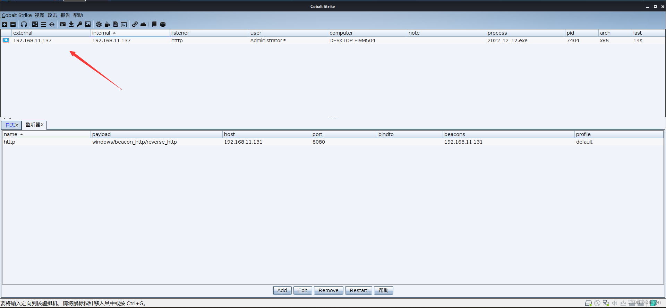Image resolution: width=666 pixels, height=308 pixels.
Task: Open the 视图 menu
Action: 40,15
